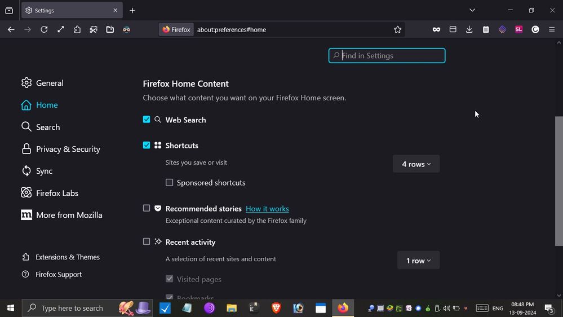This screenshot has width=563, height=317.
Task: Open the tab overview icon at top left
Action: click(x=9, y=10)
